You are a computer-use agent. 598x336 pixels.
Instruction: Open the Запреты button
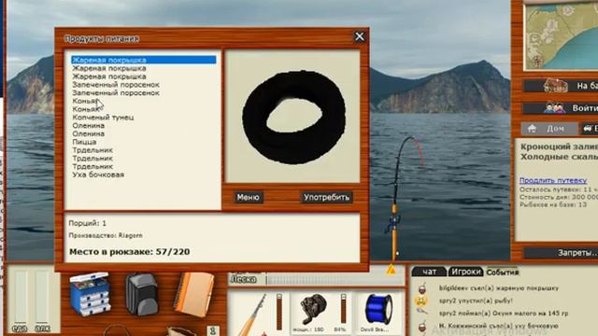pos(561,253)
